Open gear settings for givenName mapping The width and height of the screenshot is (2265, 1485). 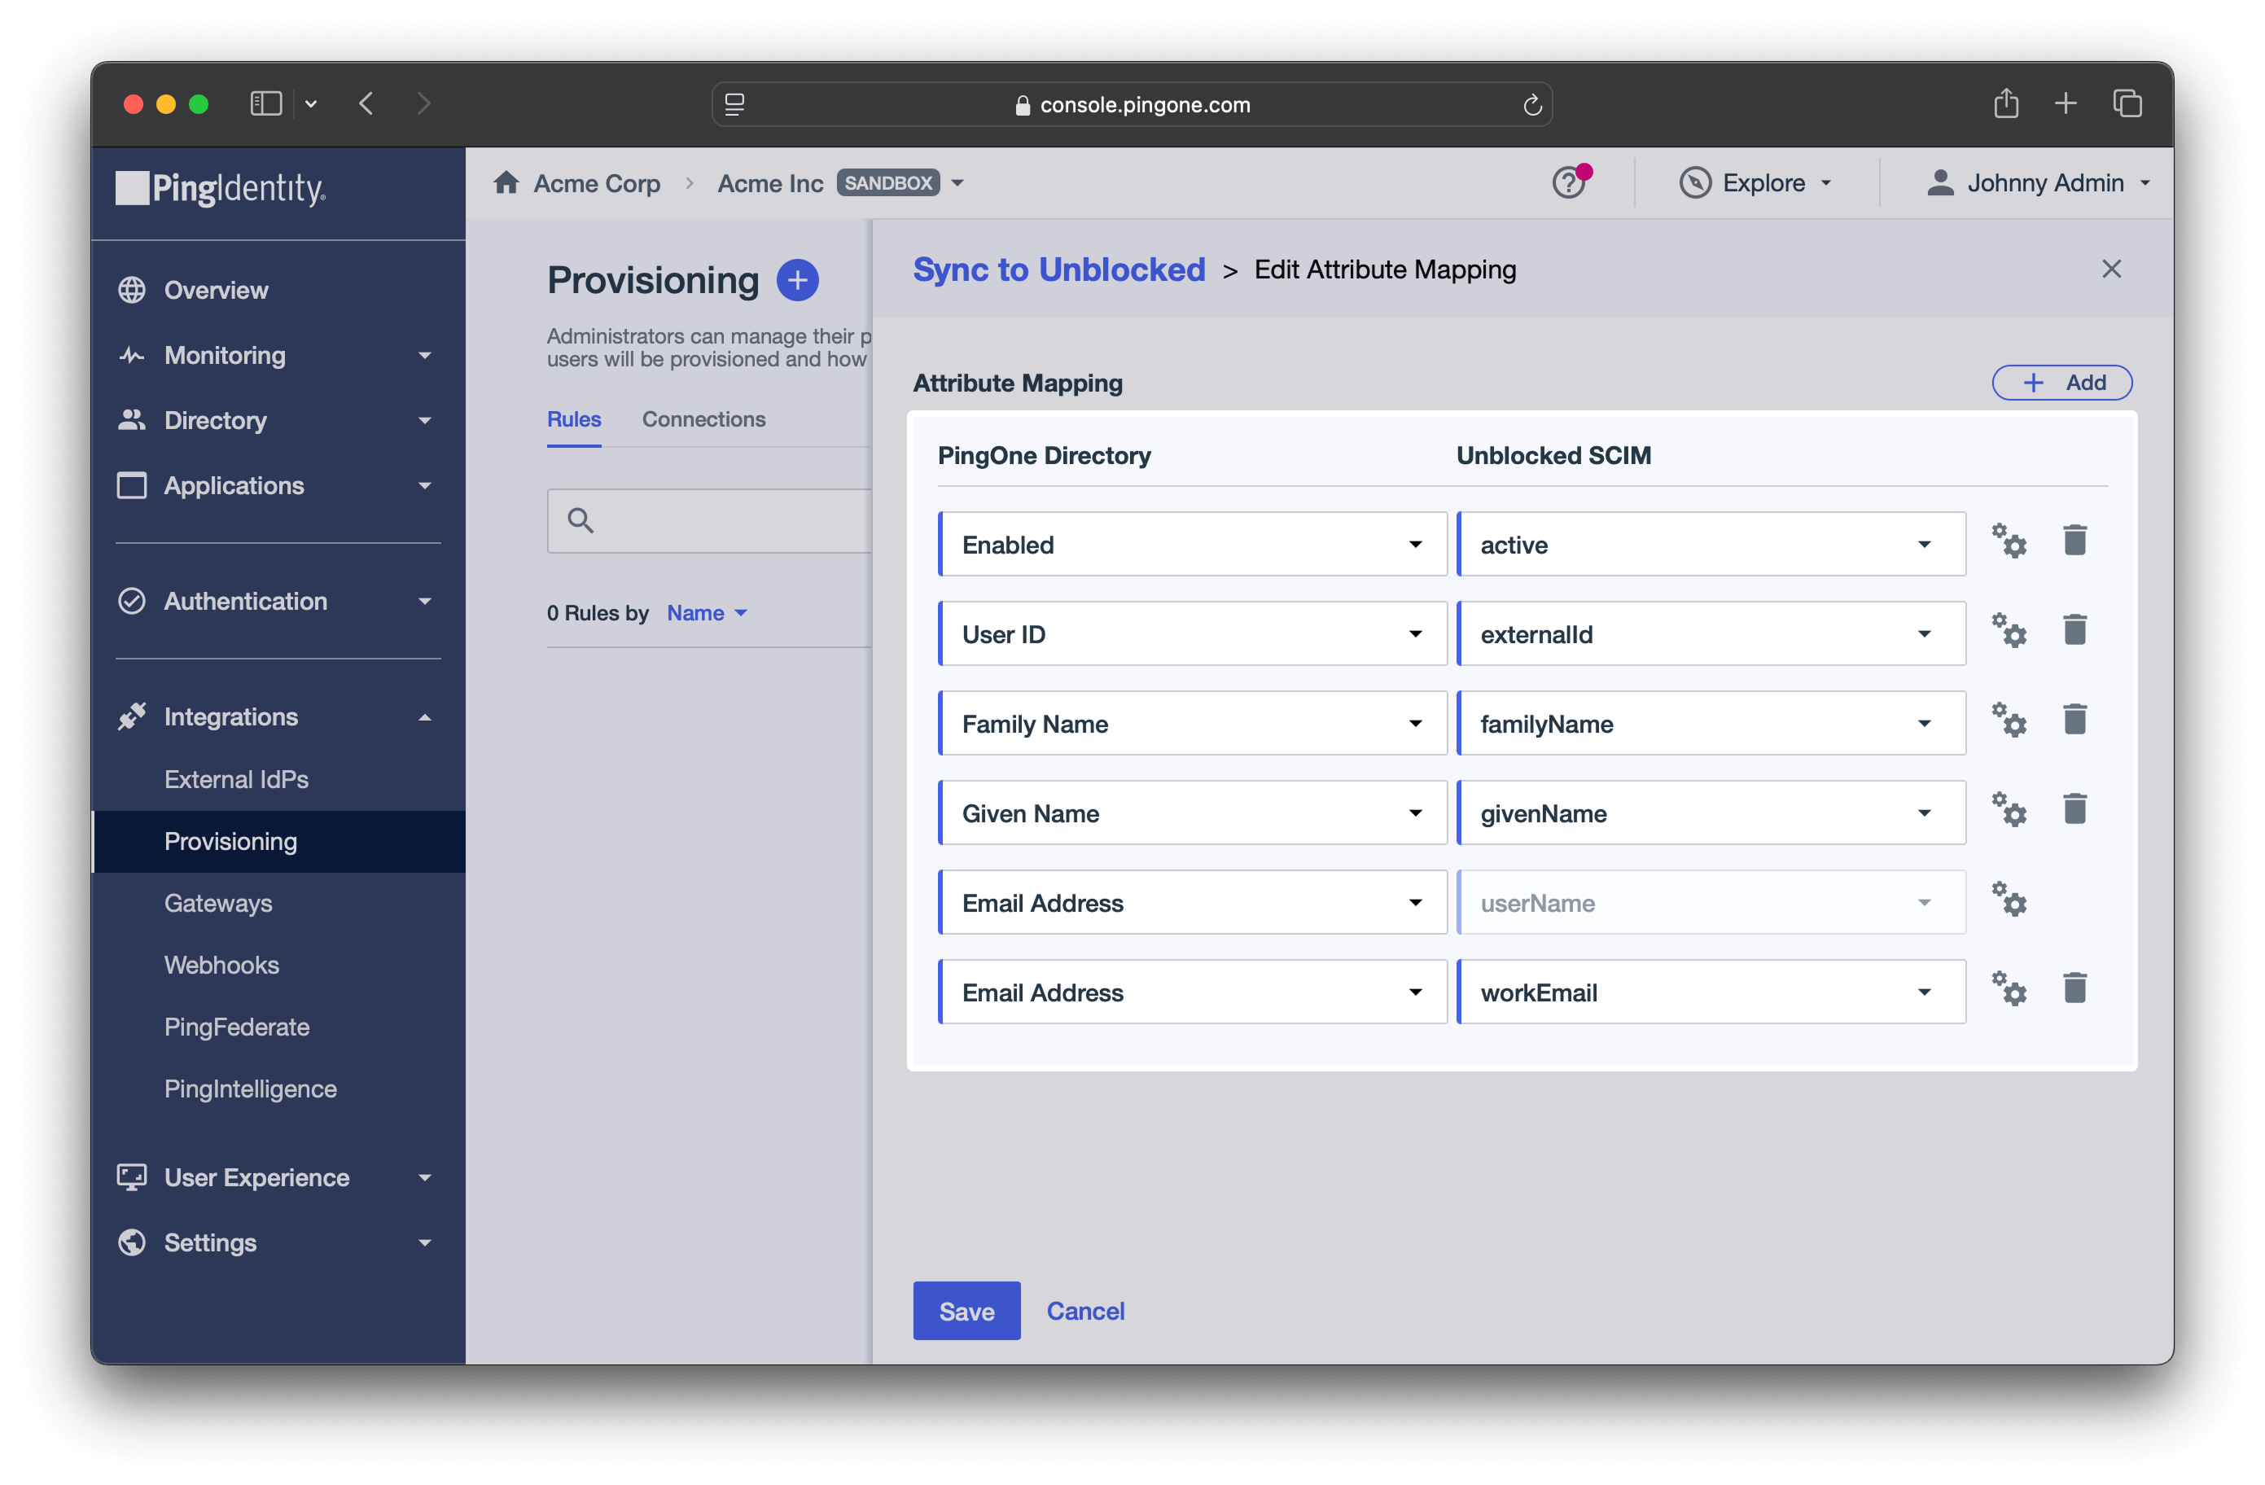(x=2009, y=811)
